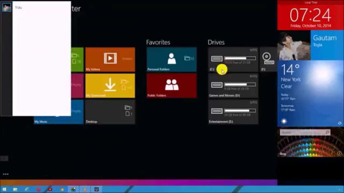
Task: Open the Windows Start button
Action: coord(4,189)
